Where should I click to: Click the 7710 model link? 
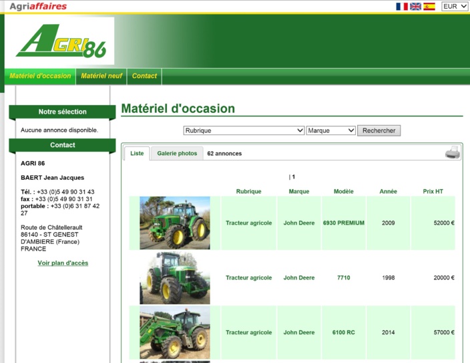coord(344,277)
